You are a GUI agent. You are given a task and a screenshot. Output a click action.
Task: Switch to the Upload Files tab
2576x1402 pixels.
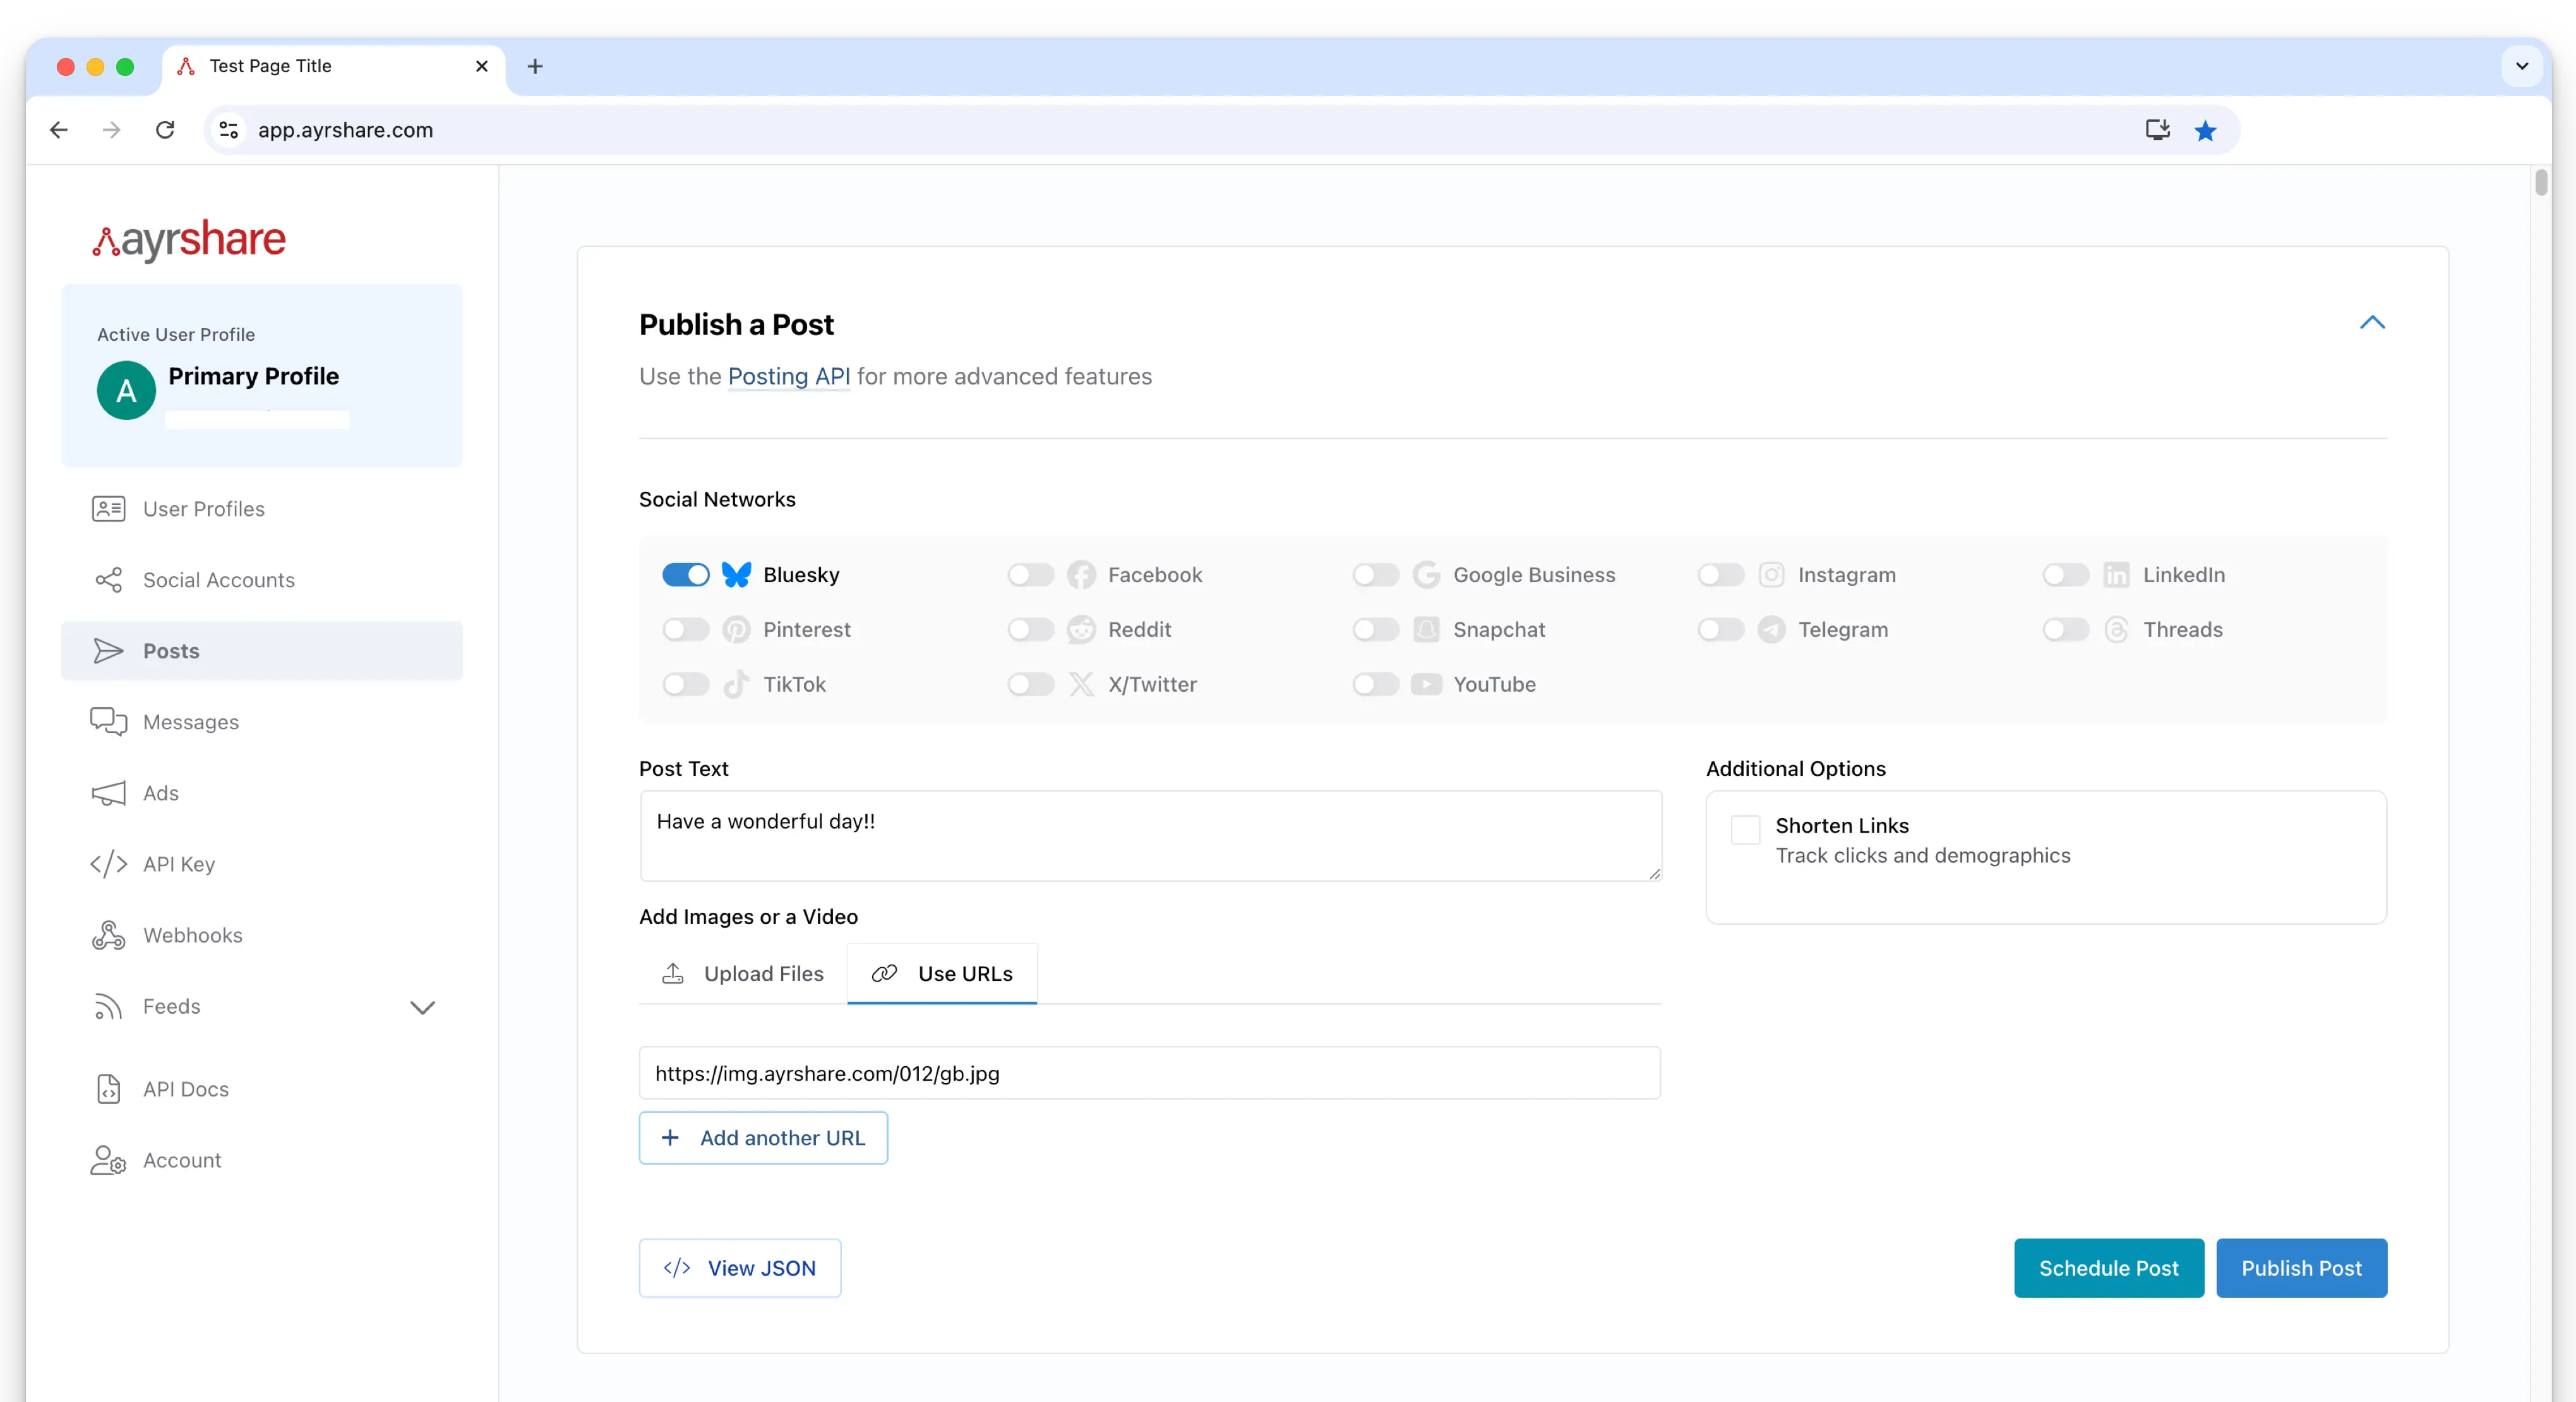(x=743, y=973)
